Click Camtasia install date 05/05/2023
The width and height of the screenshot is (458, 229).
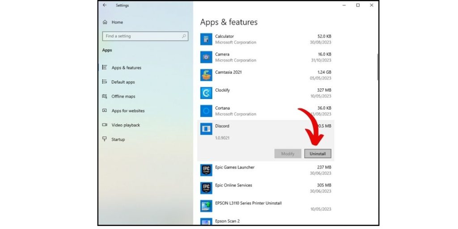320,78
